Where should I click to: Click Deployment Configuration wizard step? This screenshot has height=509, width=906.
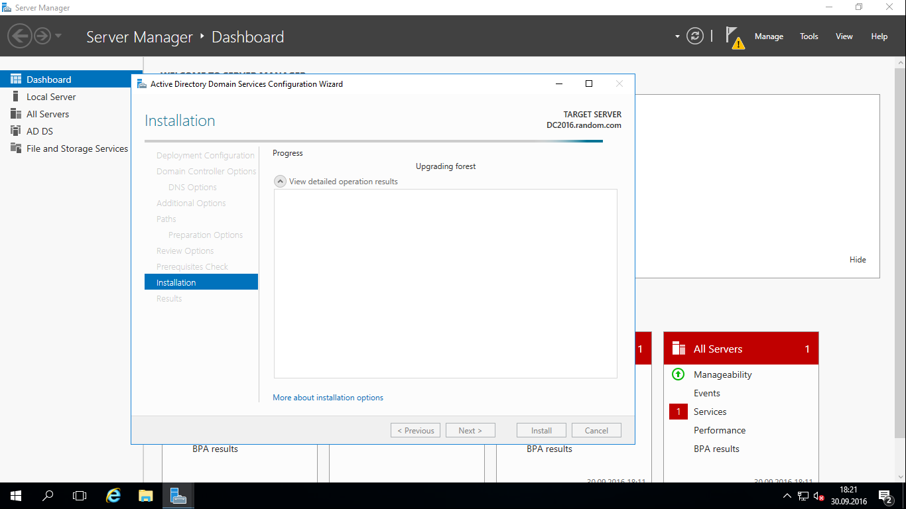coord(206,155)
